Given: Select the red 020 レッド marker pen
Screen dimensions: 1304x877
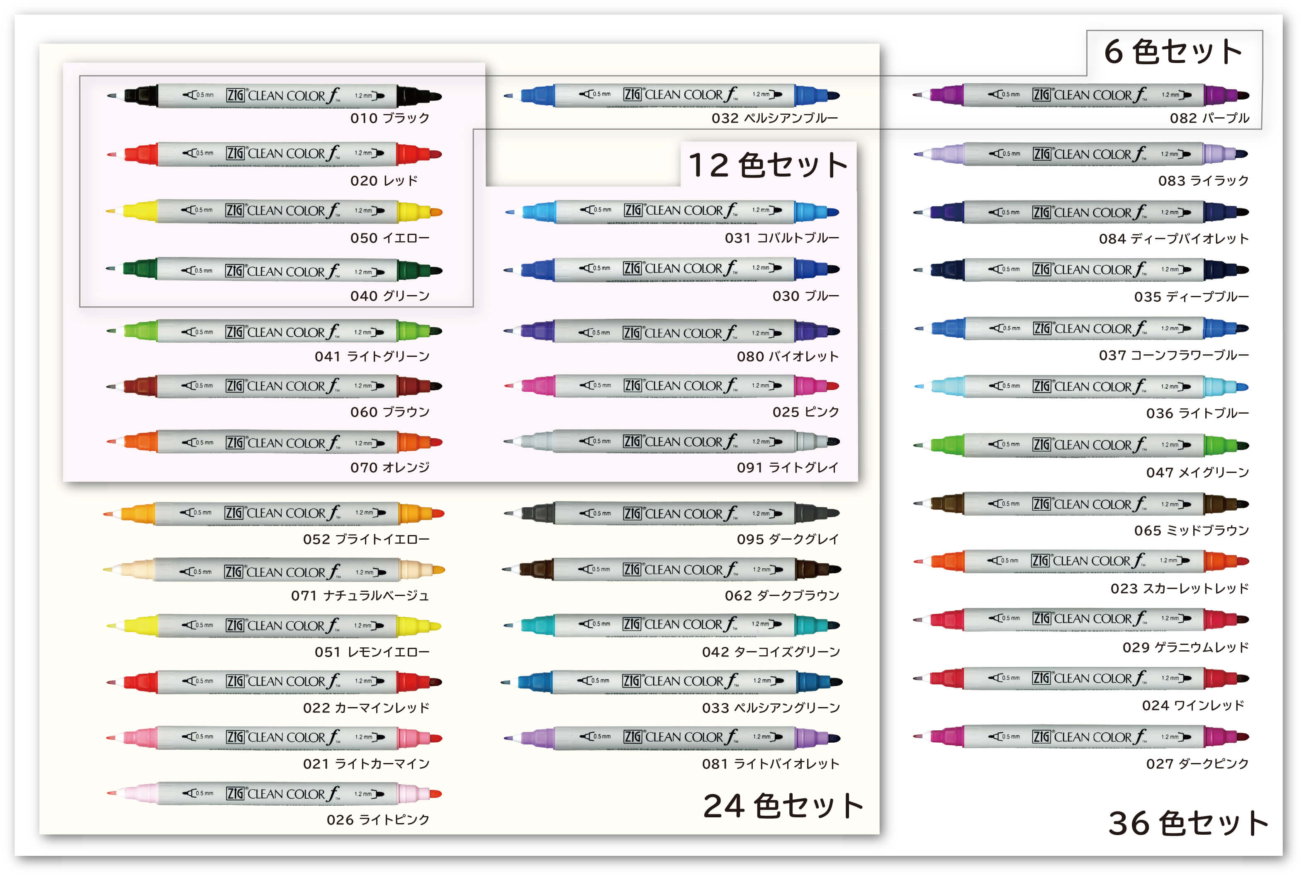Looking at the screenshot, I should click(x=274, y=154).
